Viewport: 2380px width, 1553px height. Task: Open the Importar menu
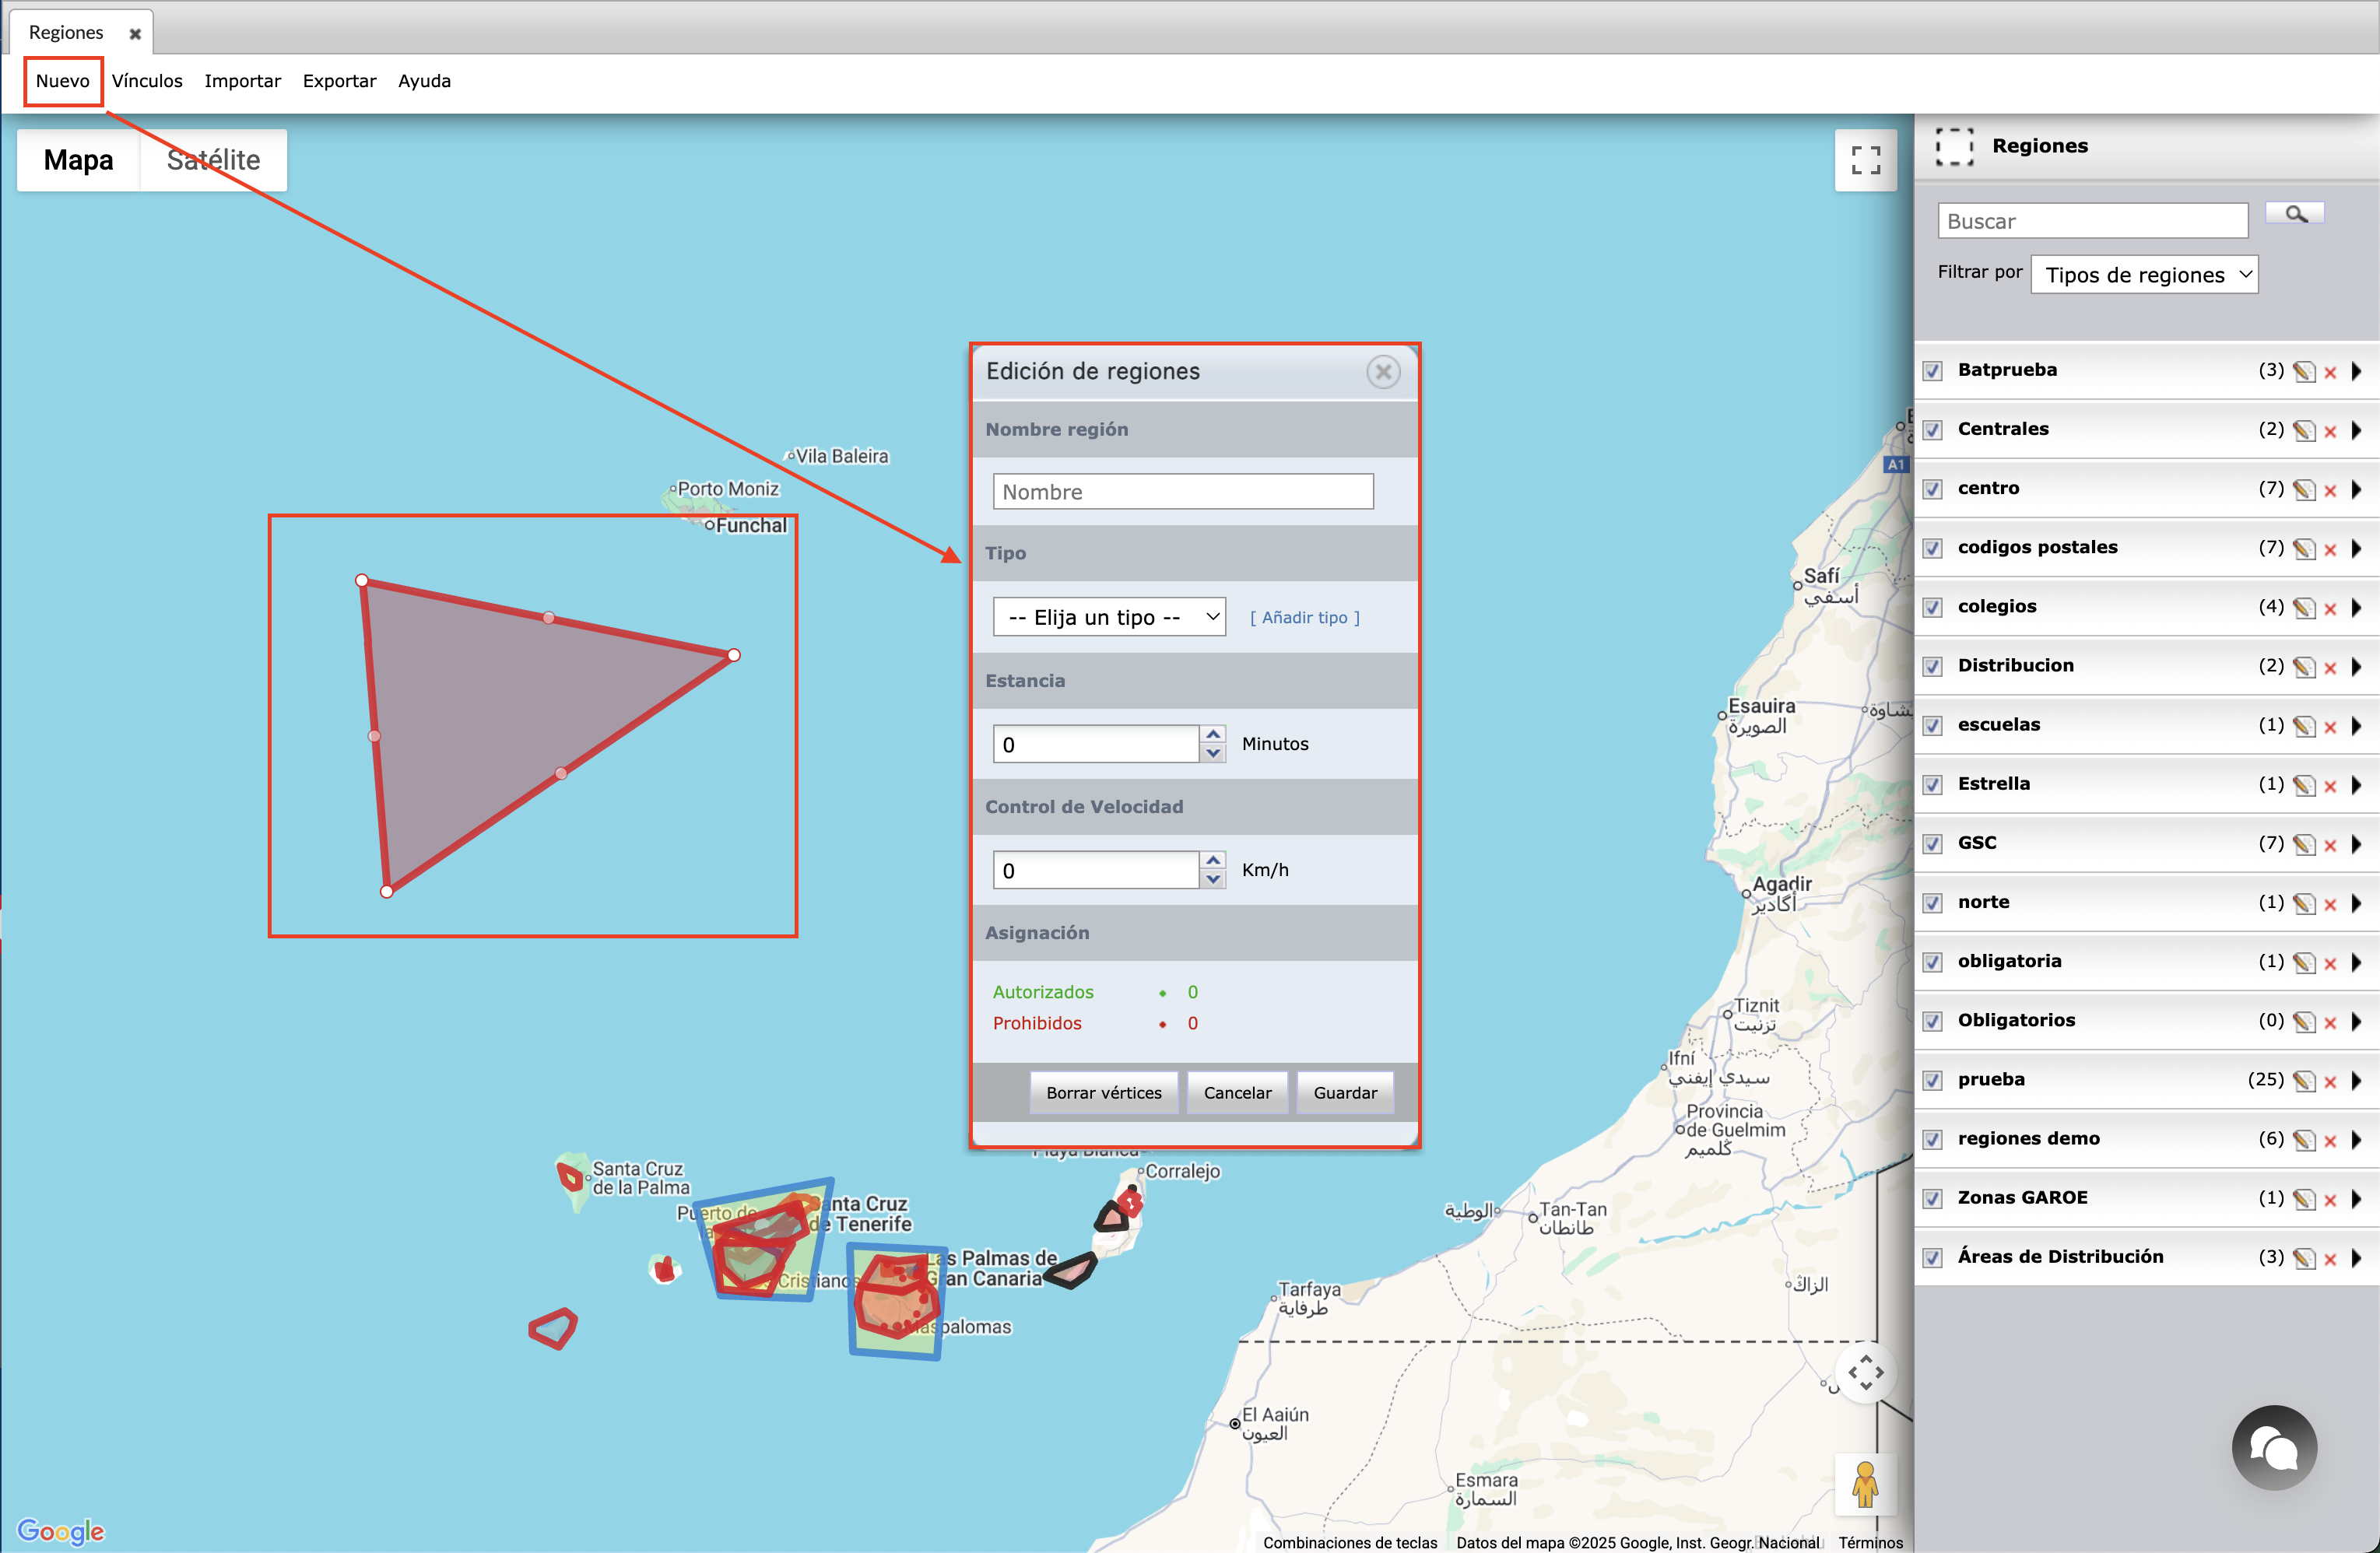click(242, 81)
